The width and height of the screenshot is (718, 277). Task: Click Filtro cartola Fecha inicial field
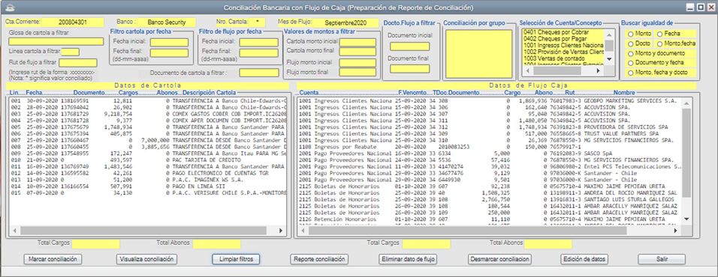tap(169, 43)
